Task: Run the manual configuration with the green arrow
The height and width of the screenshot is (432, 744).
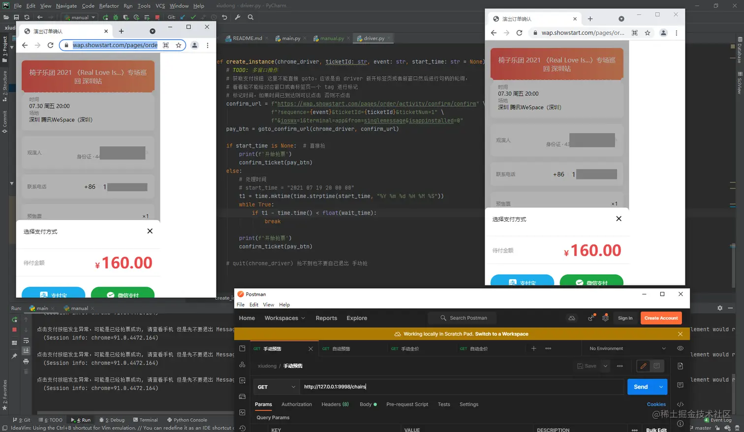Action: pyautogui.click(x=105, y=17)
